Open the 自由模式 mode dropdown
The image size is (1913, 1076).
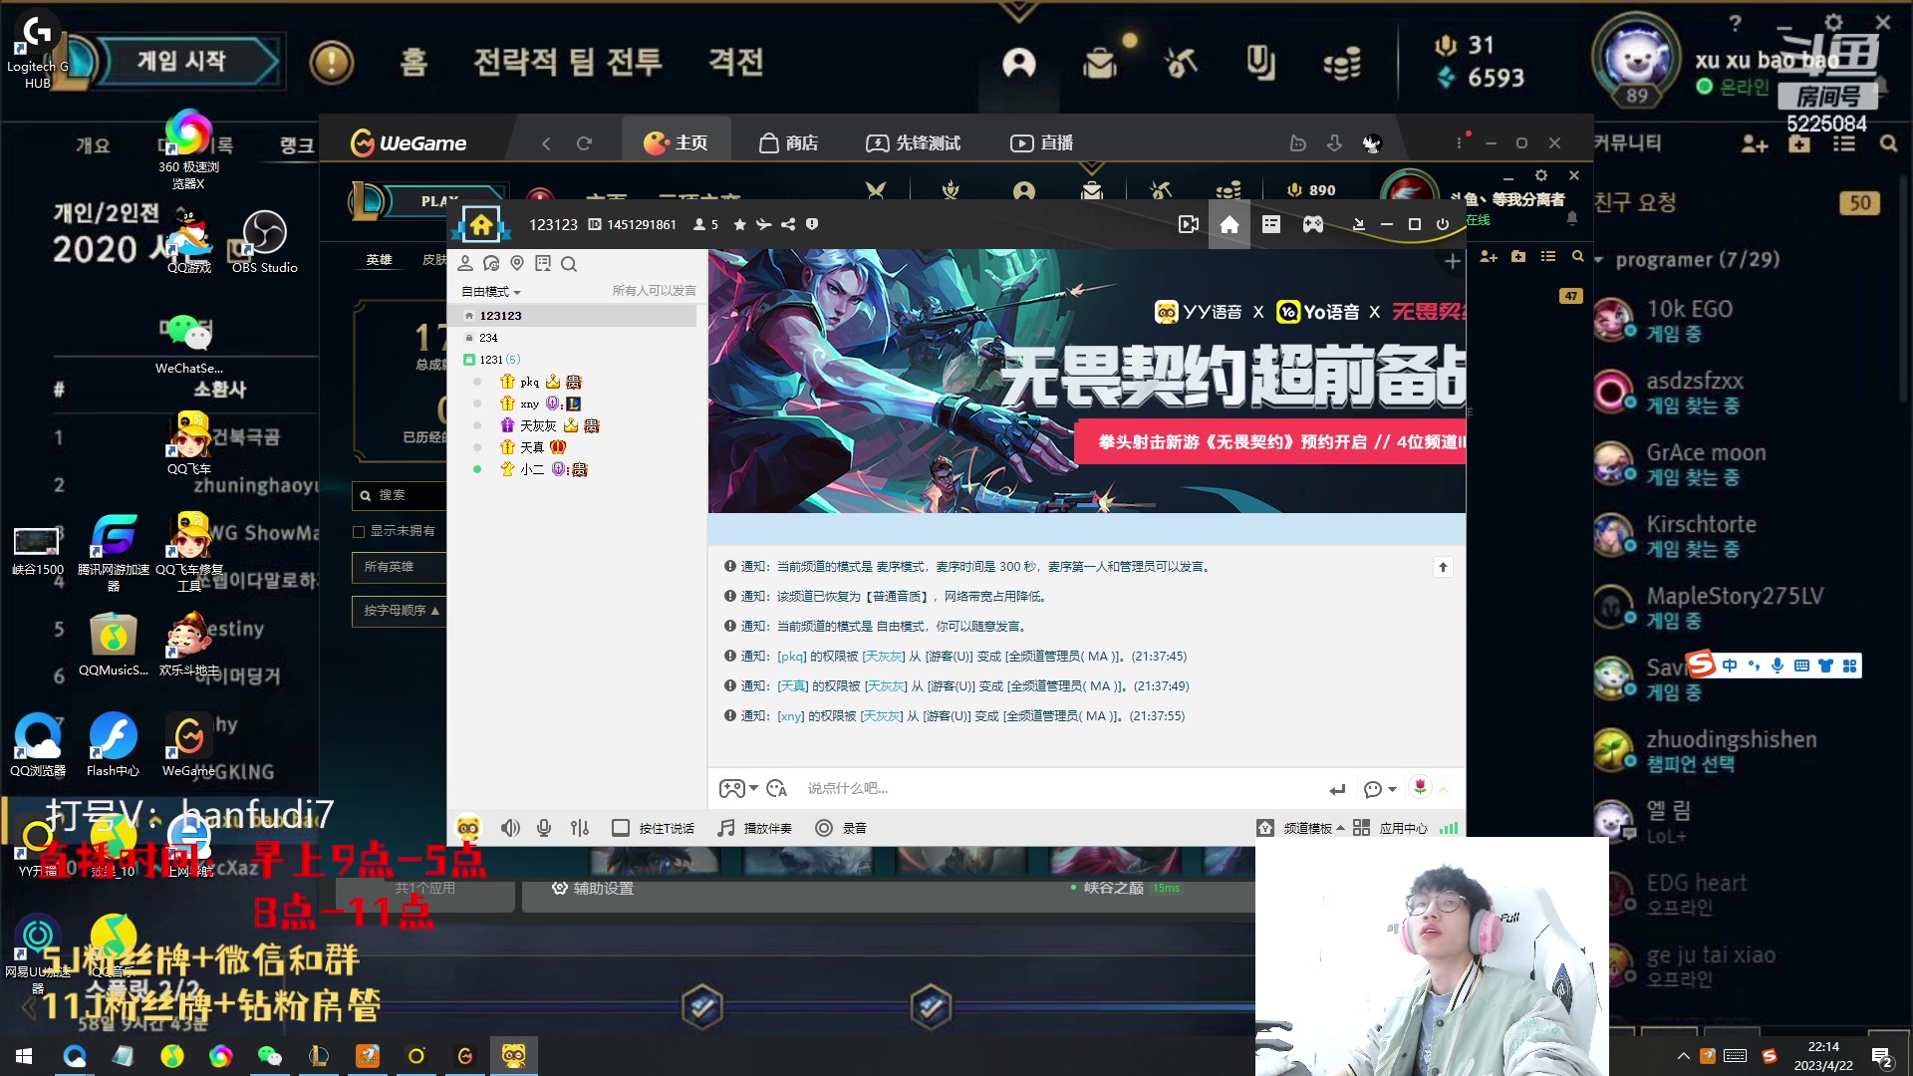coord(491,292)
